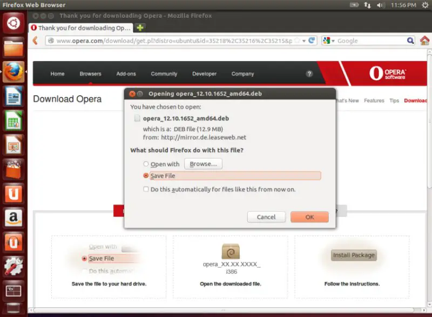Viewport: 432px width, 317px height.
Task: Open the Files manager in the launcher
Action: (13, 48)
